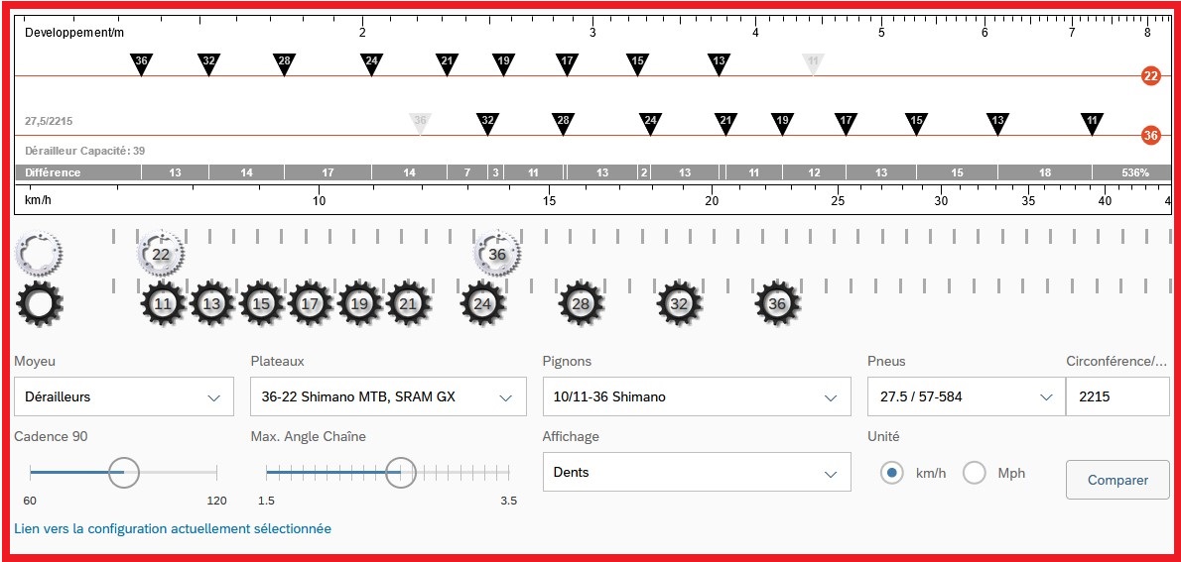Click the Circonférence input field
The image size is (1181, 562).
[x=1116, y=396]
